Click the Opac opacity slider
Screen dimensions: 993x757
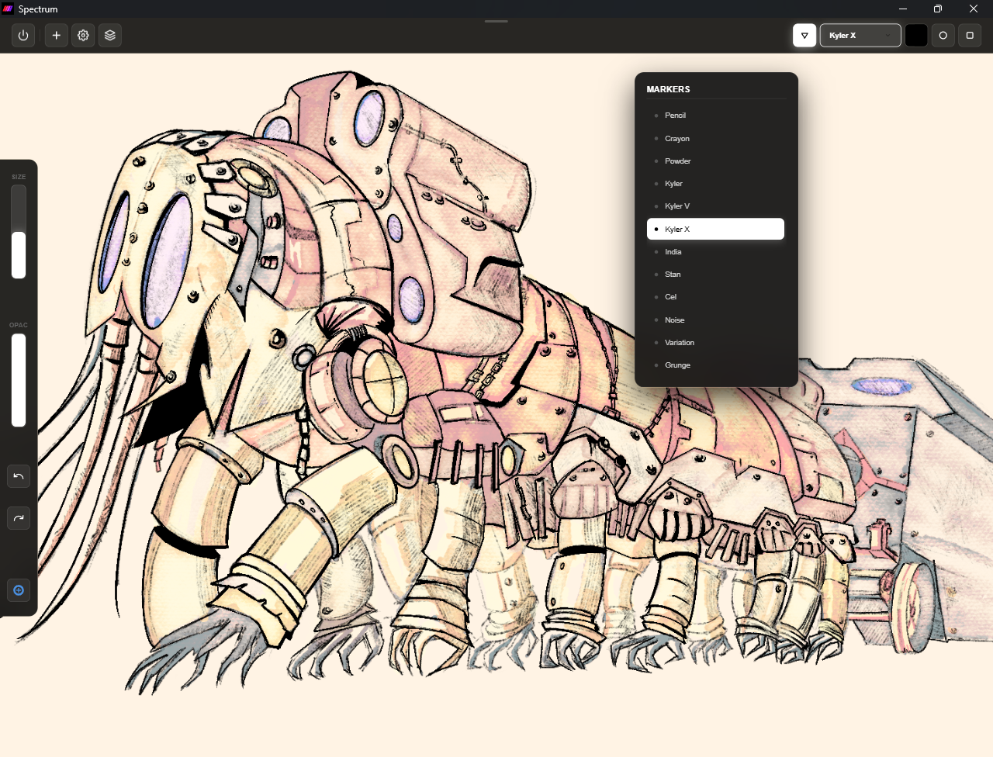(x=19, y=380)
